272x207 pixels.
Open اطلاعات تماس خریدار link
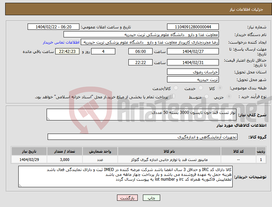(x=61, y=42)
